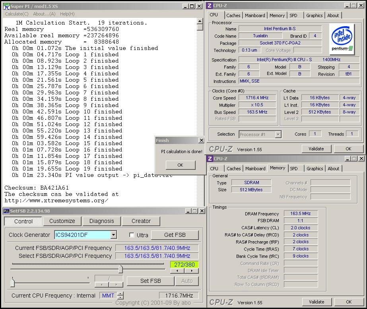Click the Code Name Tualatin field
Screen dimensions: 367x309
tap(260, 36)
